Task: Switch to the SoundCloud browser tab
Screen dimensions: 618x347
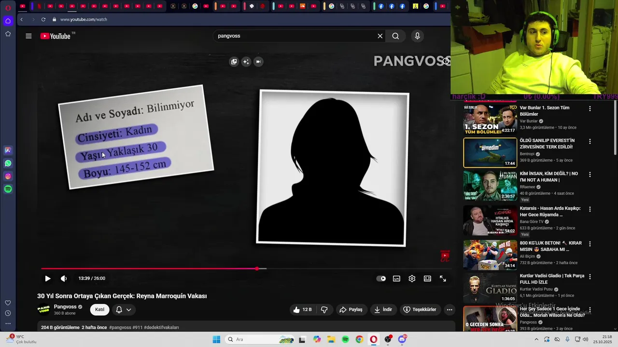Action: (303, 6)
